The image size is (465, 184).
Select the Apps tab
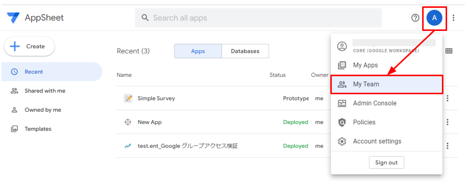pos(198,51)
